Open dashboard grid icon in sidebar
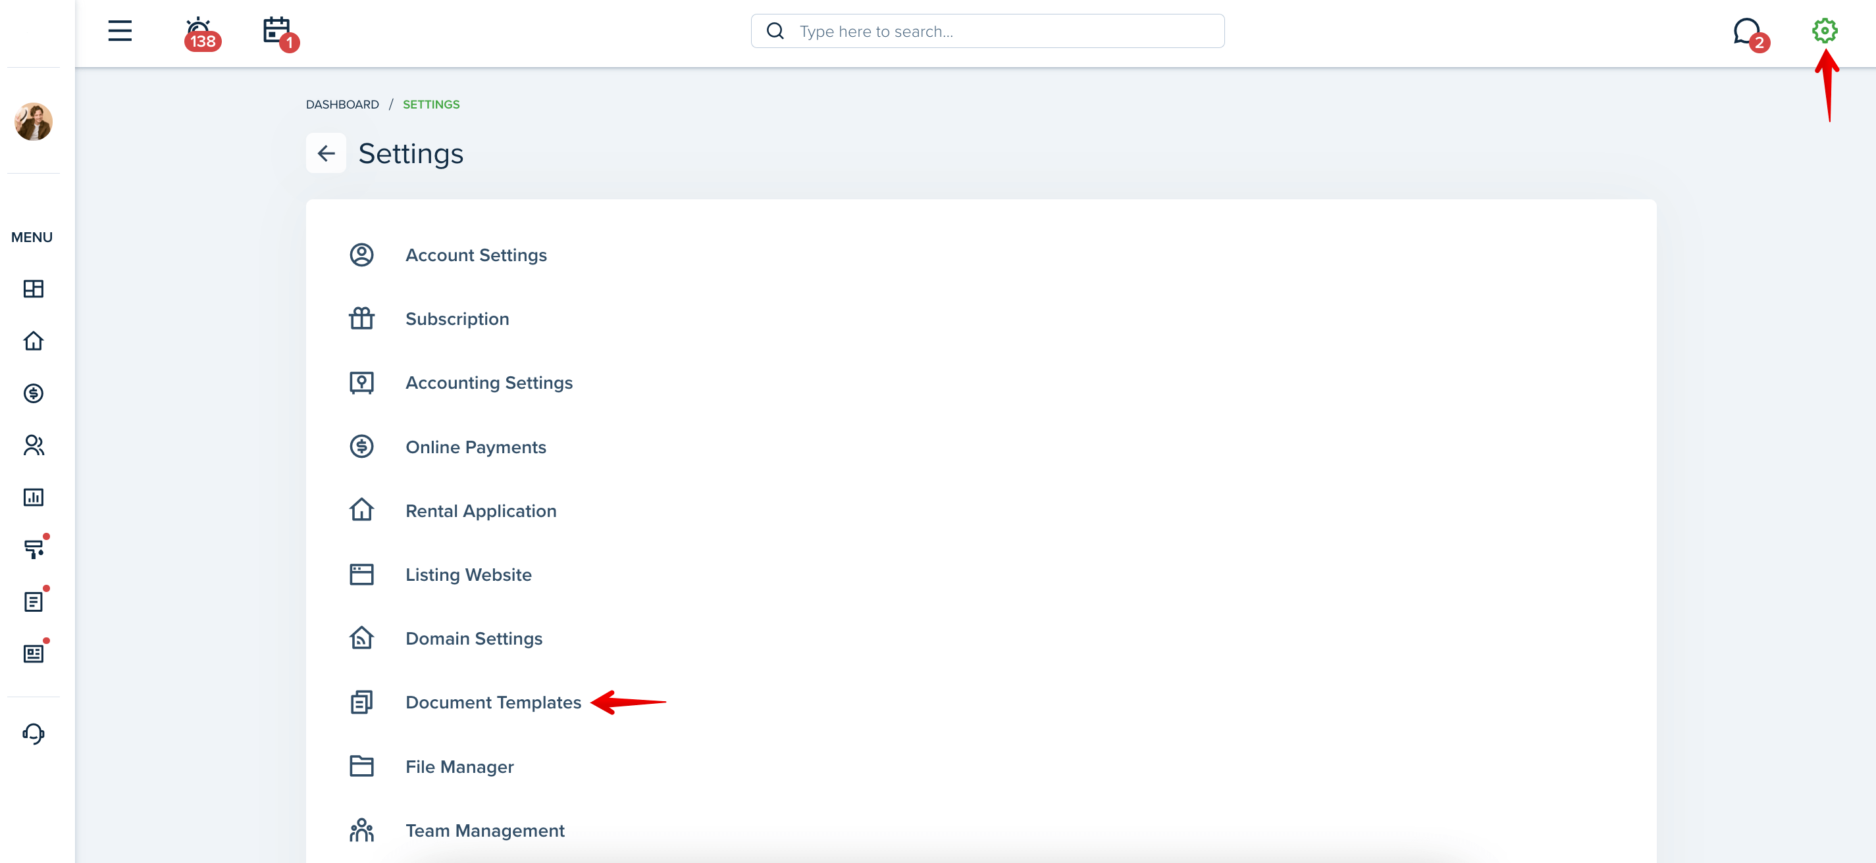The width and height of the screenshot is (1876, 863). 34,289
